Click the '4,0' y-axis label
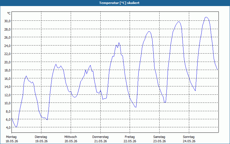Viewport: 230px width, 144px height. coord(8,128)
